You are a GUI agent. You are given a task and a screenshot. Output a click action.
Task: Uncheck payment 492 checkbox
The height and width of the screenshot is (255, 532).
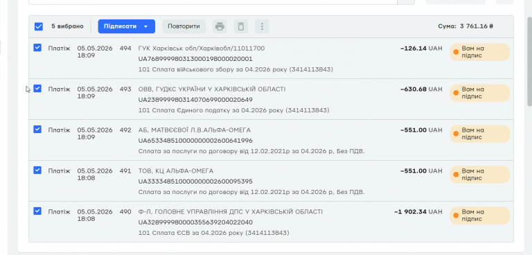[x=37, y=129]
